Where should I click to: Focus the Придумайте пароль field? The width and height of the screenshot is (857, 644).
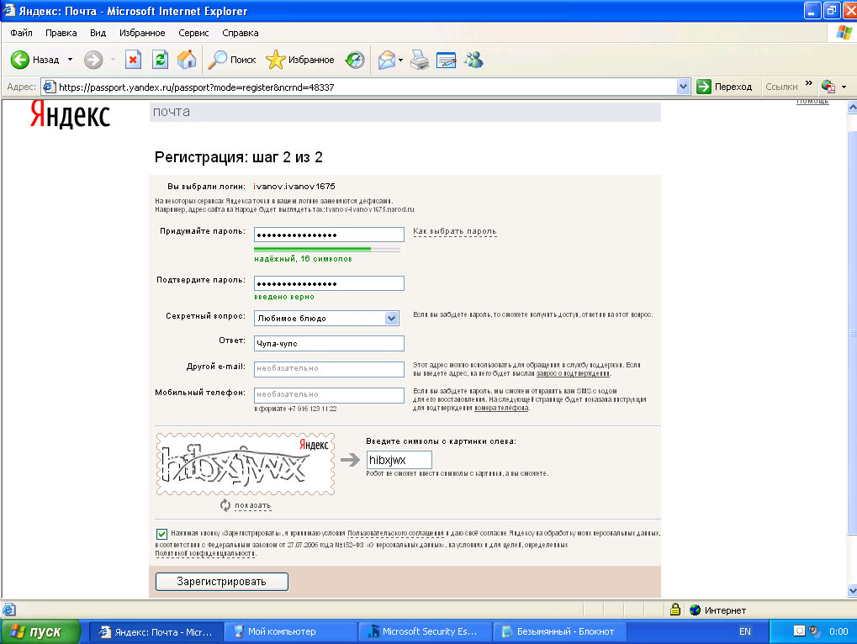(x=329, y=235)
